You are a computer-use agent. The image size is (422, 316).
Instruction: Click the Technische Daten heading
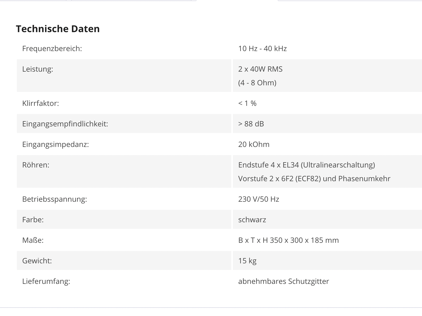pos(58,29)
